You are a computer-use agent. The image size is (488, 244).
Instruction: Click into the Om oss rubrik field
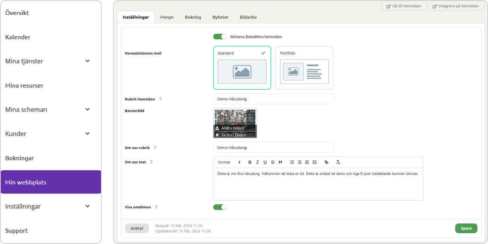(273, 147)
